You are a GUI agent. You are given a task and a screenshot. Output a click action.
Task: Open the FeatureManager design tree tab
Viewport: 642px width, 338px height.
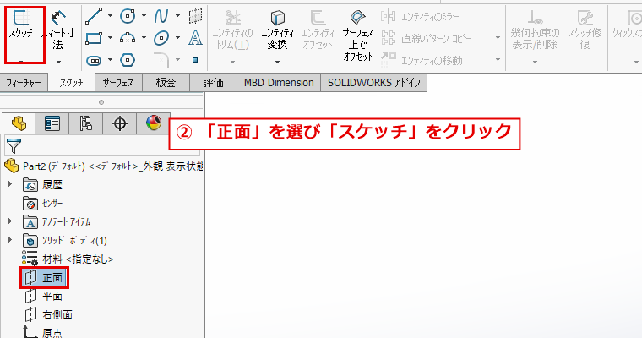[x=19, y=123]
